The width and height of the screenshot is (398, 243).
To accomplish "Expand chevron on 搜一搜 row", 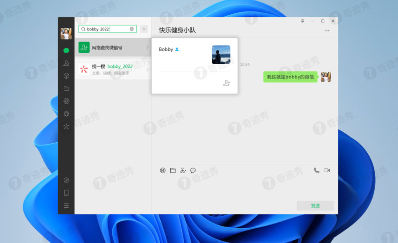I will tap(147, 69).
